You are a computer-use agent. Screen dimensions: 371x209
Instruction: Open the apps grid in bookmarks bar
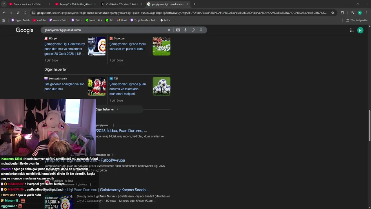click(4, 20)
